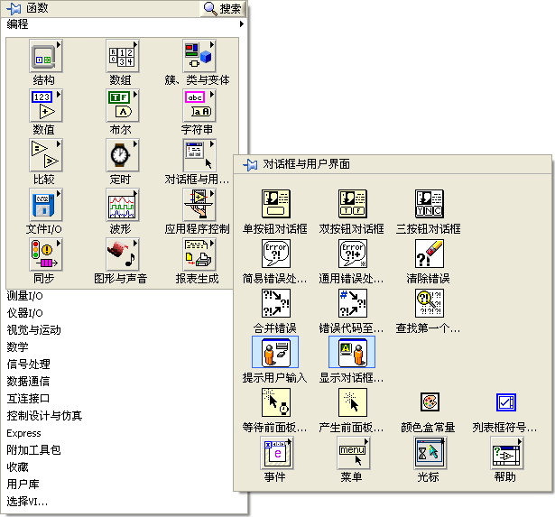Viewport: 555px width, 517px height.
Task: Select the 定时 (Timing) palette icon
Action: tap(120, 156)
